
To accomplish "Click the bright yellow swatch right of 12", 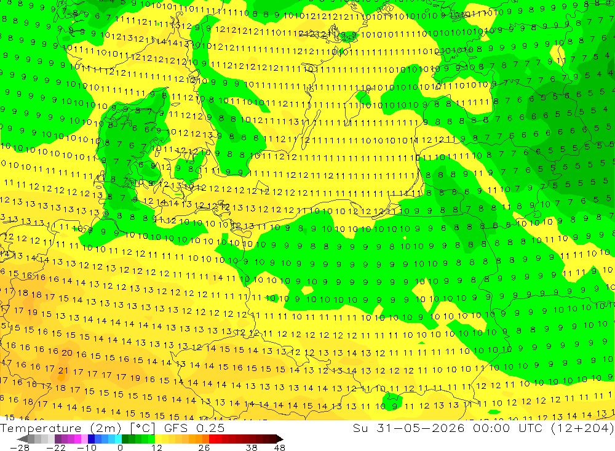I will tap(158, 439).
